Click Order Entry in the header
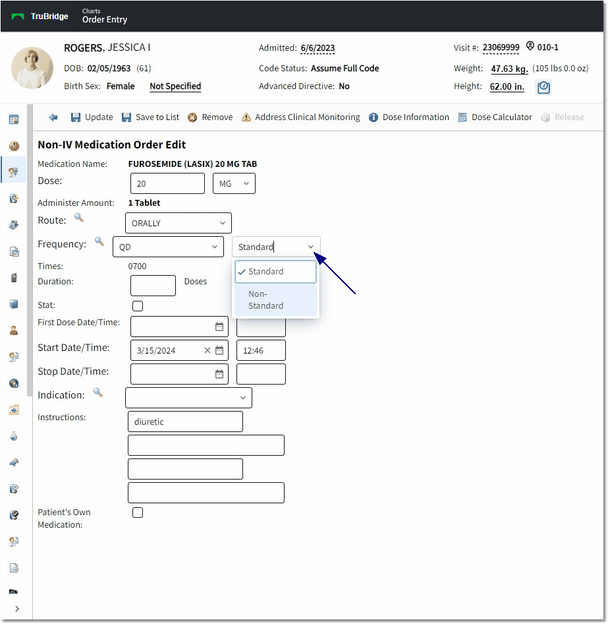Image resolution: width=608 pixels, height=624 pixels. (105, 20)
